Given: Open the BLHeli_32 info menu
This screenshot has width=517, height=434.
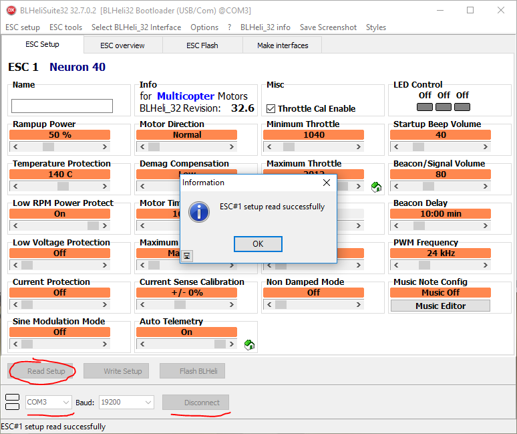Looking at the screenshot, I should [265, 27].
